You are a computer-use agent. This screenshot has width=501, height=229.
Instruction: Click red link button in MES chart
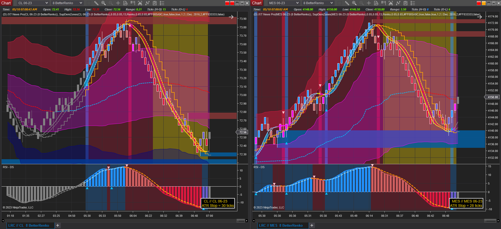pos(479,3)
